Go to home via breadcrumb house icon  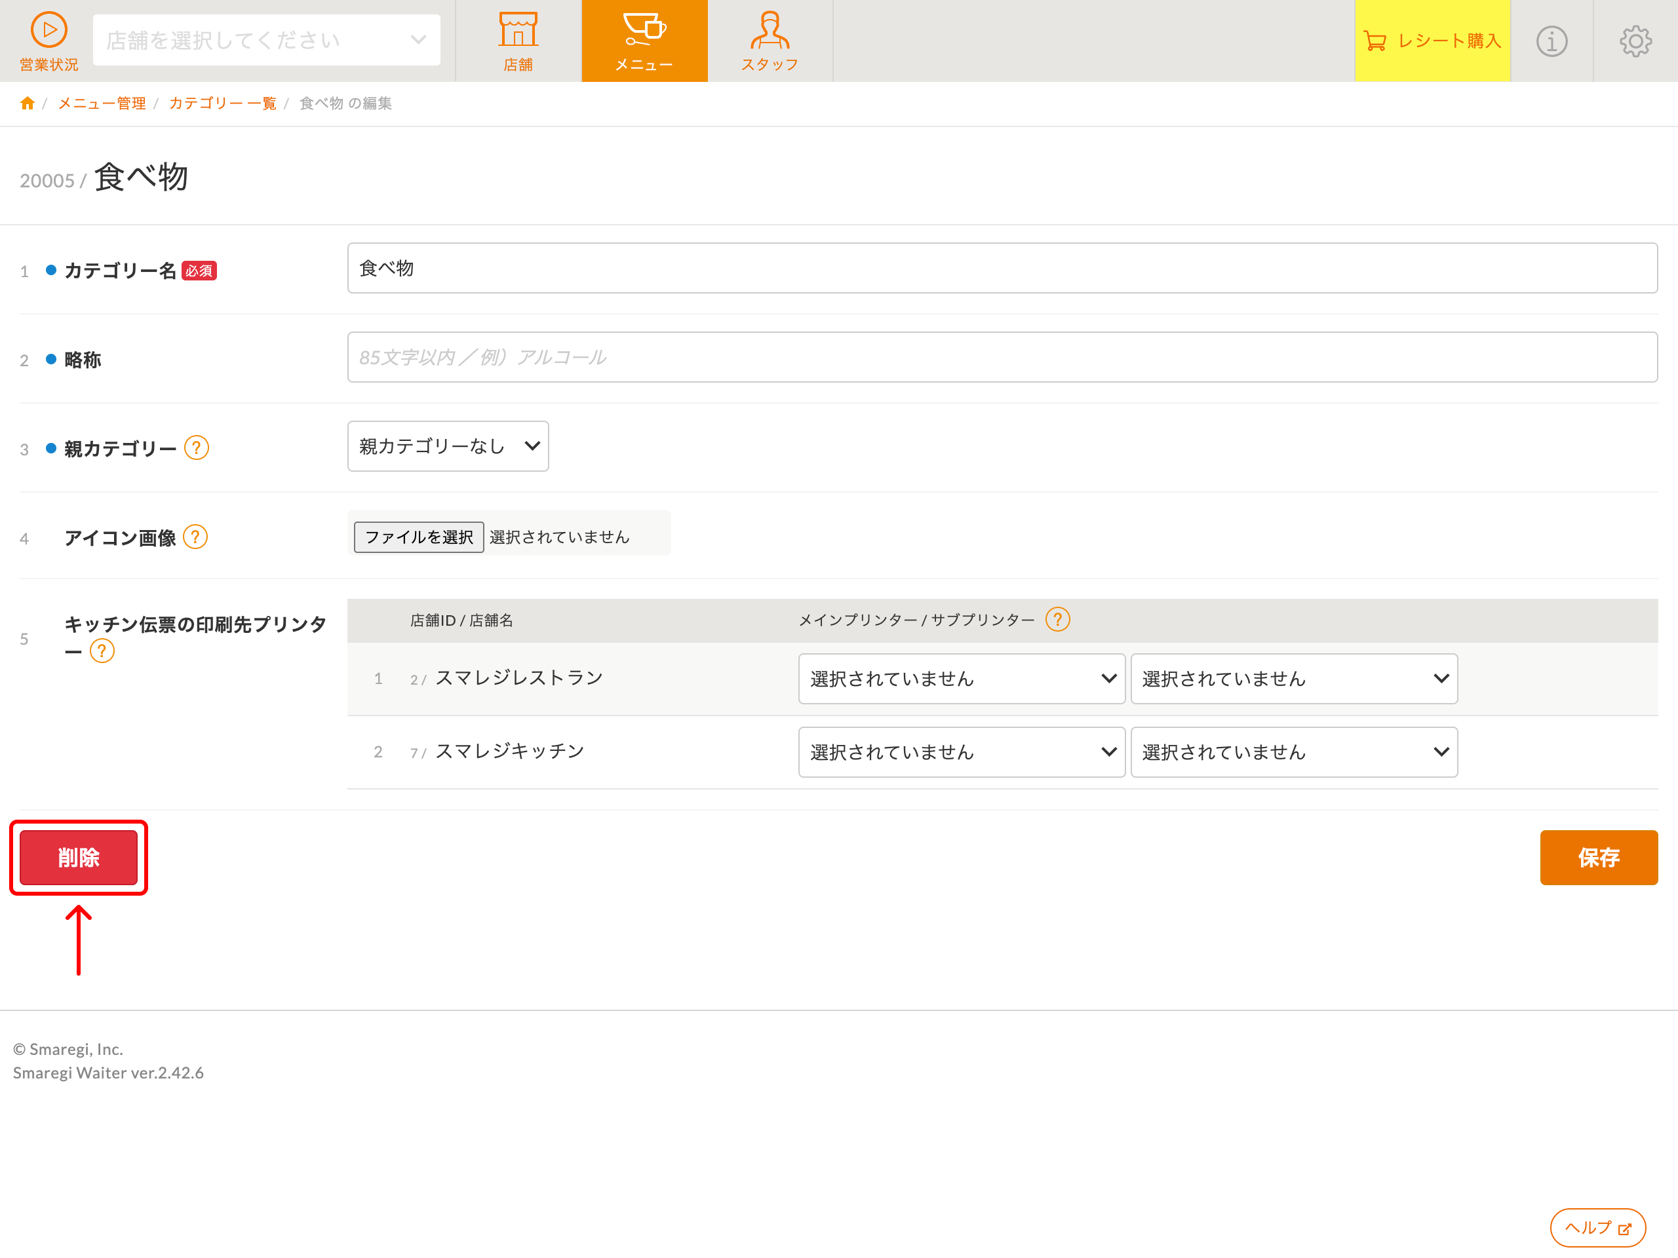tap(28, 103)
